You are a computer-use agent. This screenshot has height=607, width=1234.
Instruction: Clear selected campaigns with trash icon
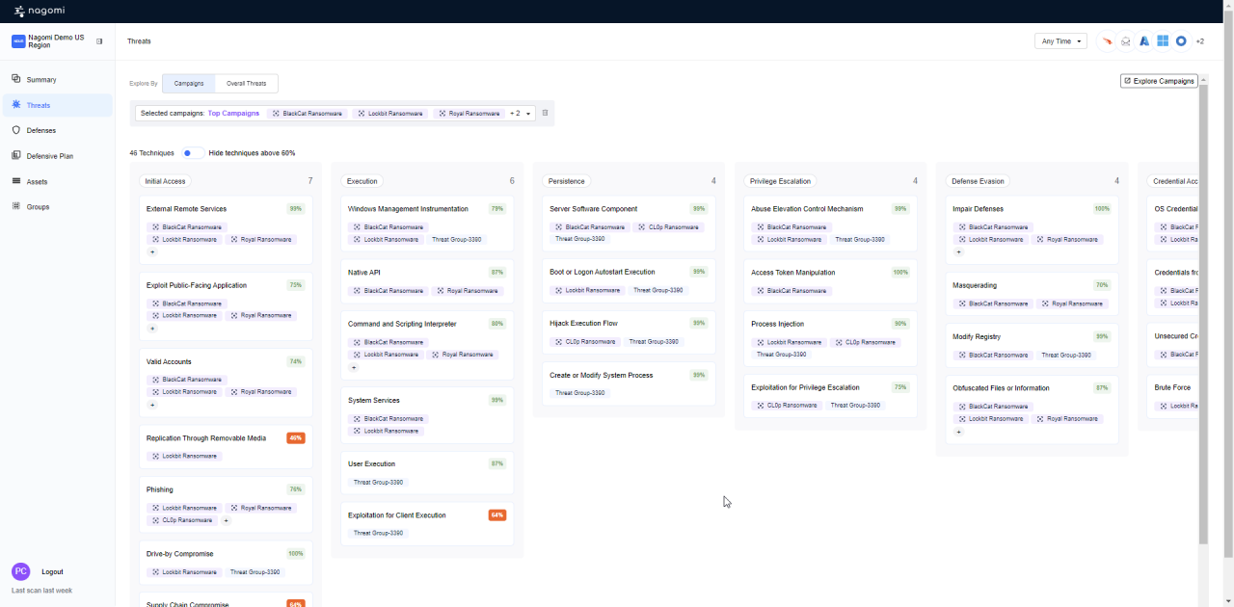[545, 113]
